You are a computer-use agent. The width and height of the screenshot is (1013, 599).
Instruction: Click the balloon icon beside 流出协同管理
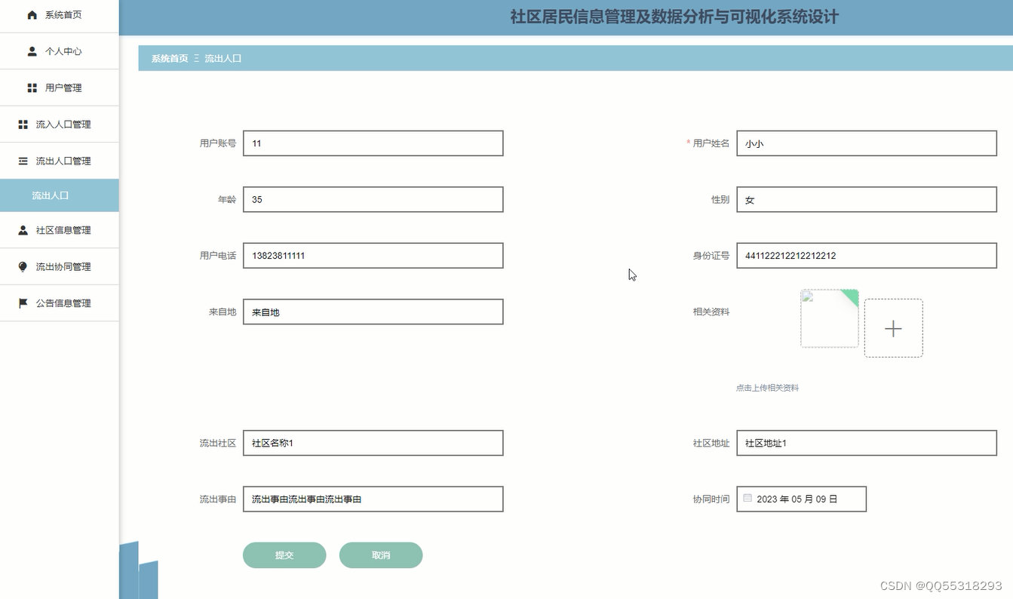(23, 267)
